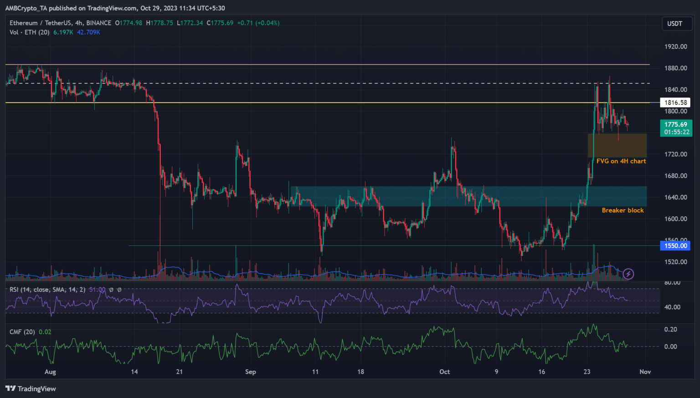
Task: Click the Nov label on time axis
Action: coord(645,372)
